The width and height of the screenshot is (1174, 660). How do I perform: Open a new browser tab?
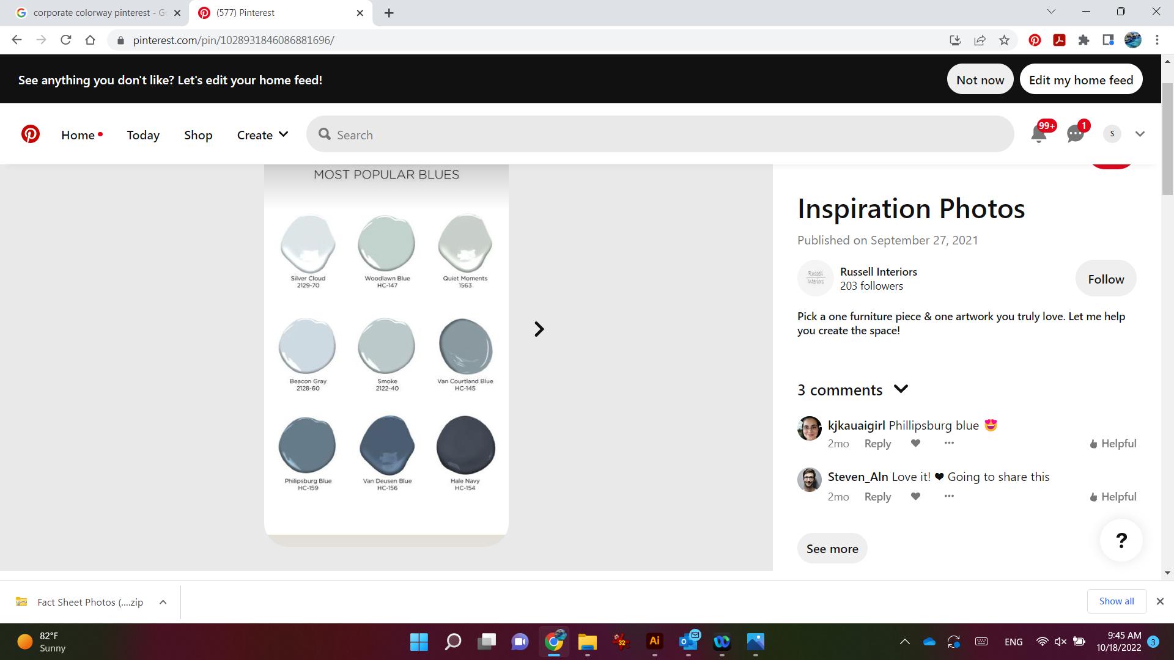point(389,13)
